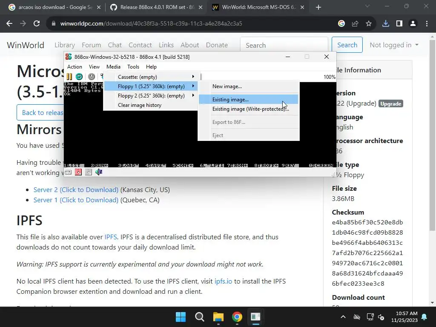Viewport: 436px width, 327px height.
Task: Open Not logged in dropdown
Action: (x=394, y=45)
